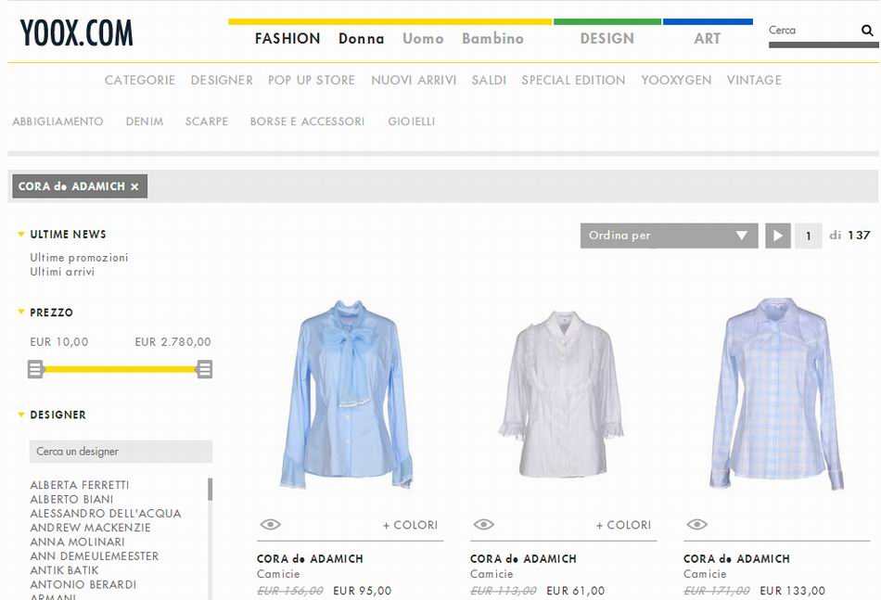Image resolution: width=881 pixels, height=600 pixels.
Task: Open the light blue bow shirt image
Action: 347,393
